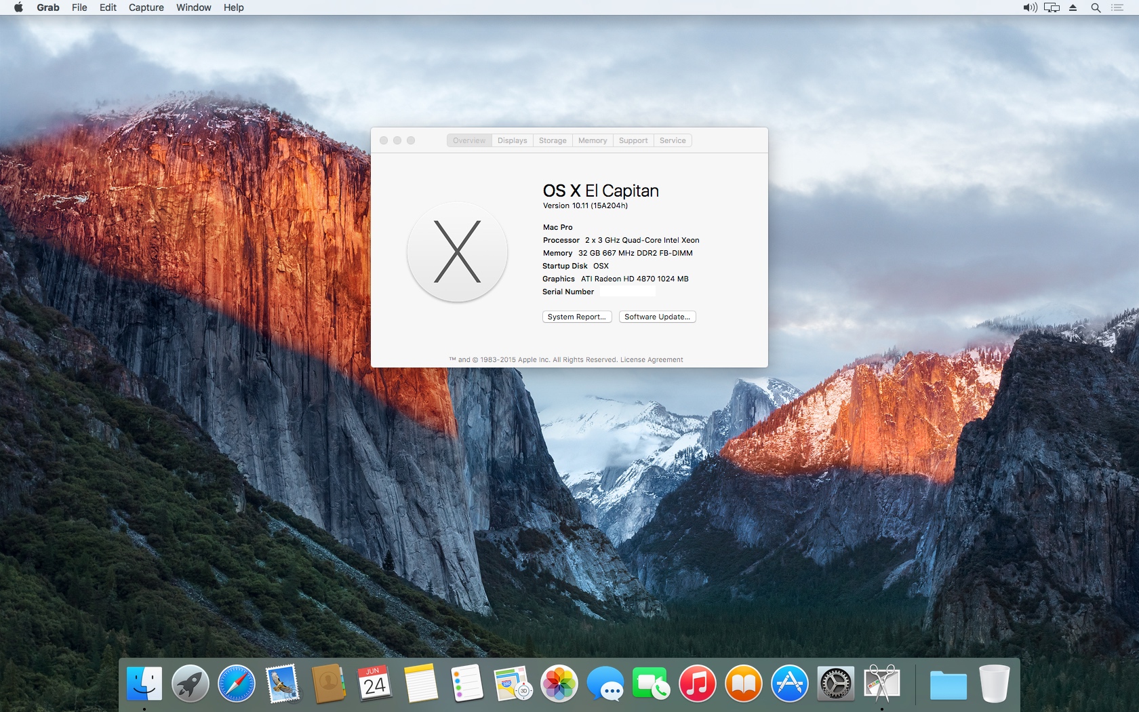Open Maps app in Dock

513,683
